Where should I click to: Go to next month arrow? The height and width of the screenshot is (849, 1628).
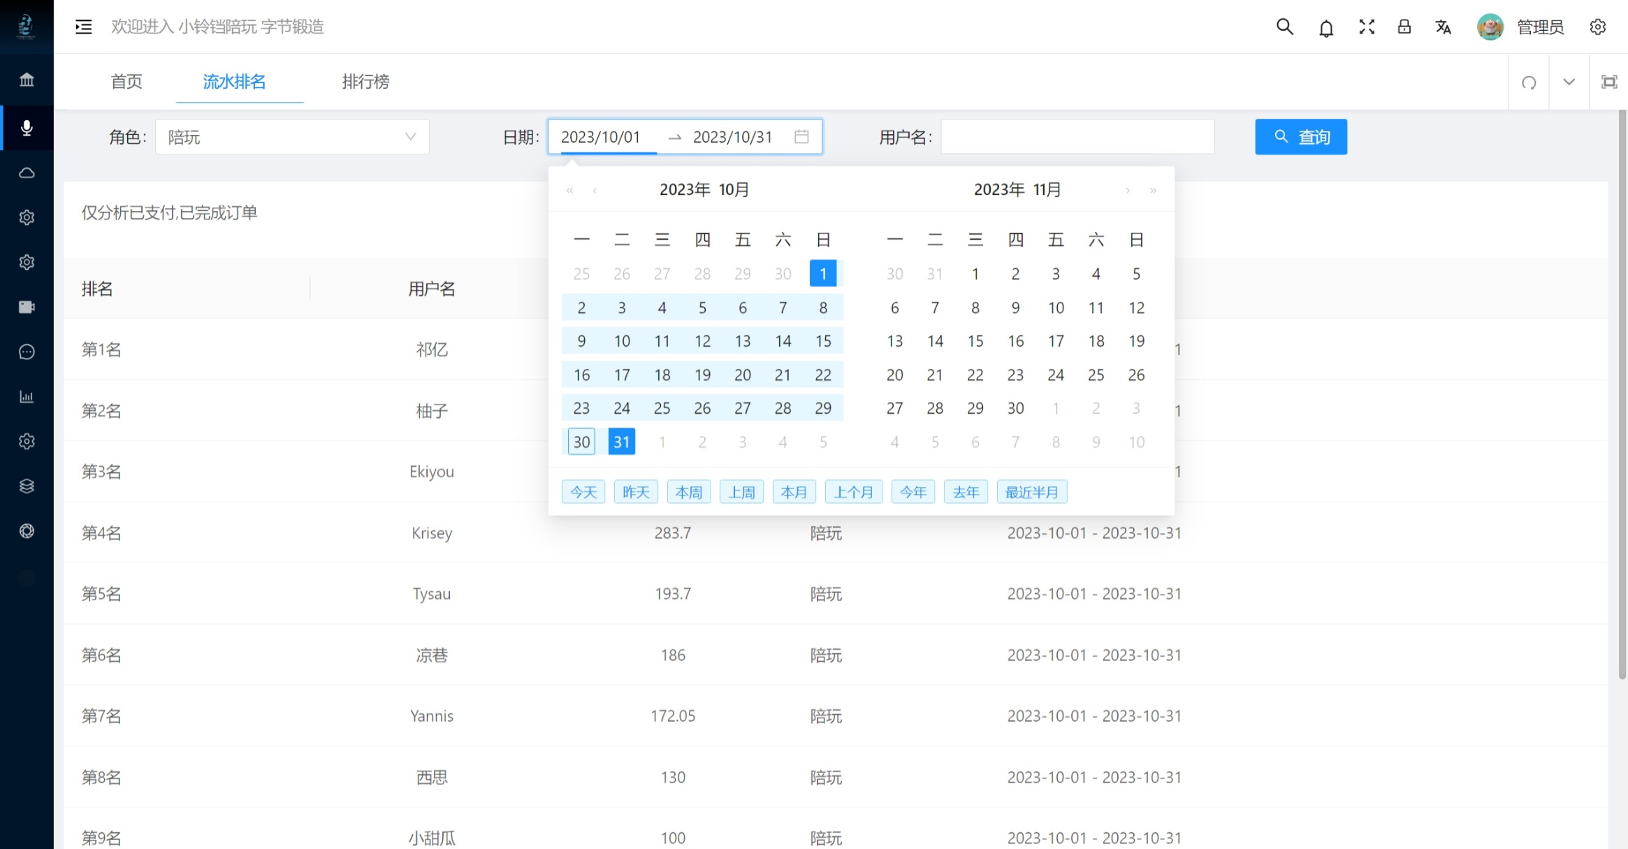(1128, 190)
